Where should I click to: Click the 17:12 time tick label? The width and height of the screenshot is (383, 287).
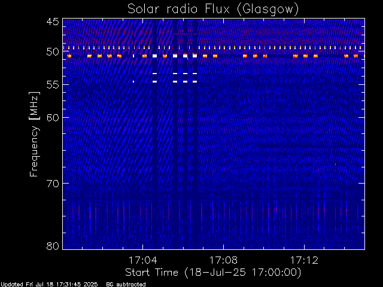tap(304, 260)
